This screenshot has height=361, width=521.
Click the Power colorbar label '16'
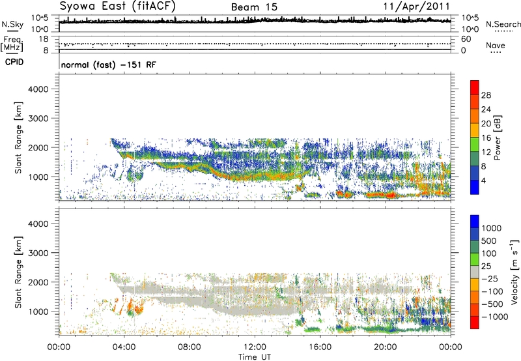tap(486, 138)
